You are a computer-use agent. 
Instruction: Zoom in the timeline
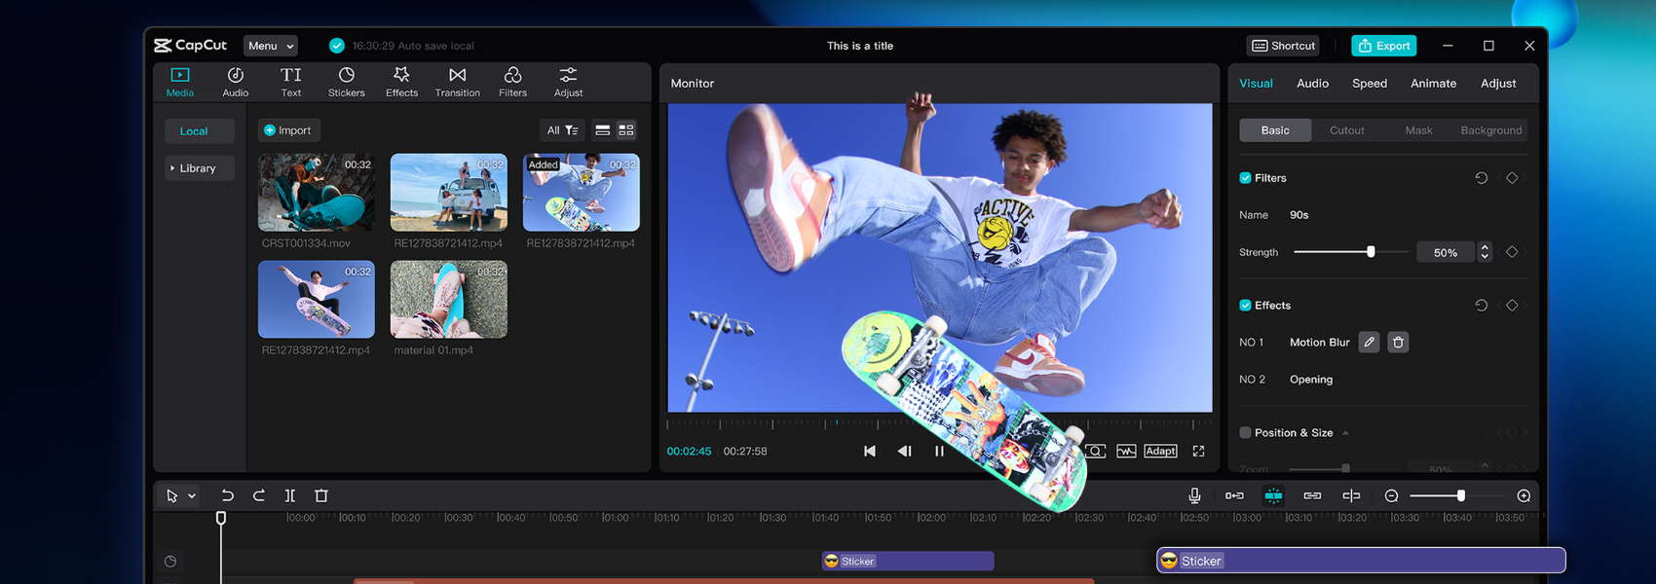[x=1524, y=495]
